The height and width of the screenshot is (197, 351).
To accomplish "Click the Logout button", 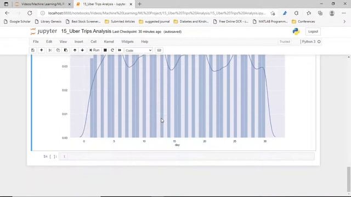I will (313, 32).
